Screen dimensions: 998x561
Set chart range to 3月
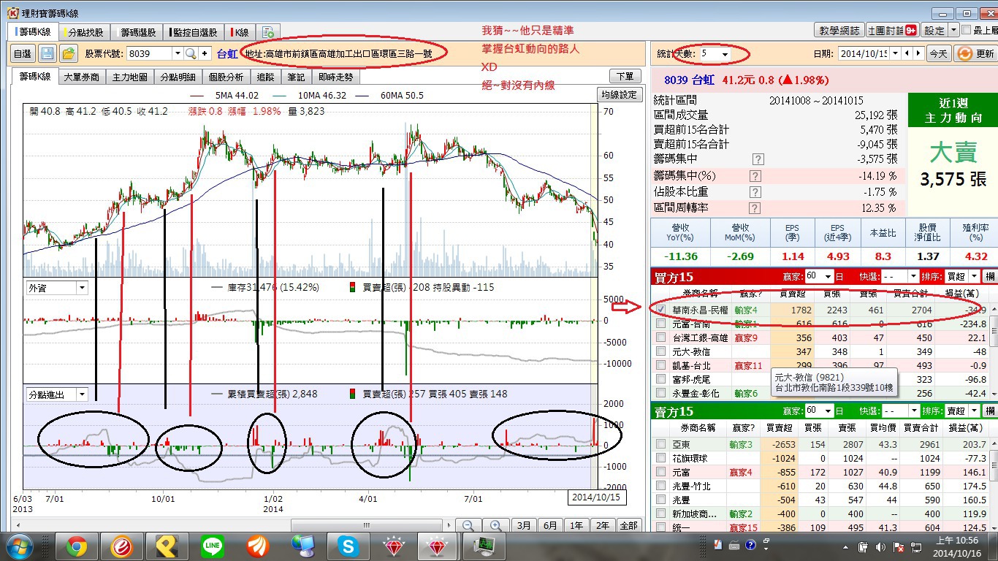click(x=524, y=525)
